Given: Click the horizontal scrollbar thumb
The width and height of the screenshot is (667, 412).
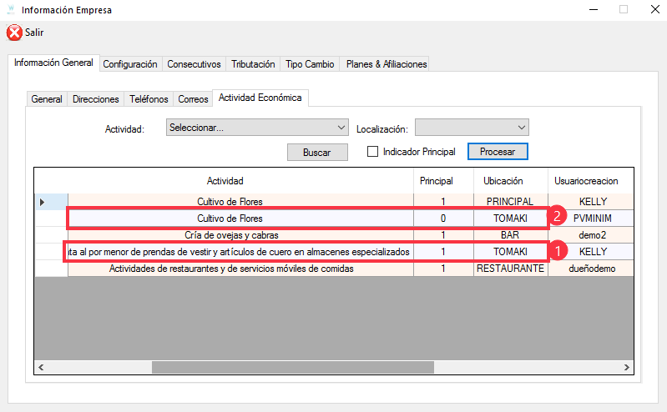Looking at the screenshot, I should click(x=292, y=366).
